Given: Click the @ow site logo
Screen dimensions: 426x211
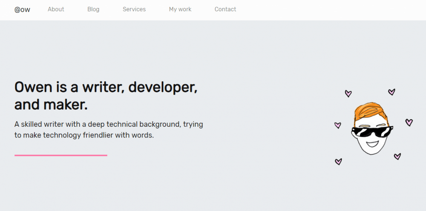Looking at the screenshot, I should (22, 9).
